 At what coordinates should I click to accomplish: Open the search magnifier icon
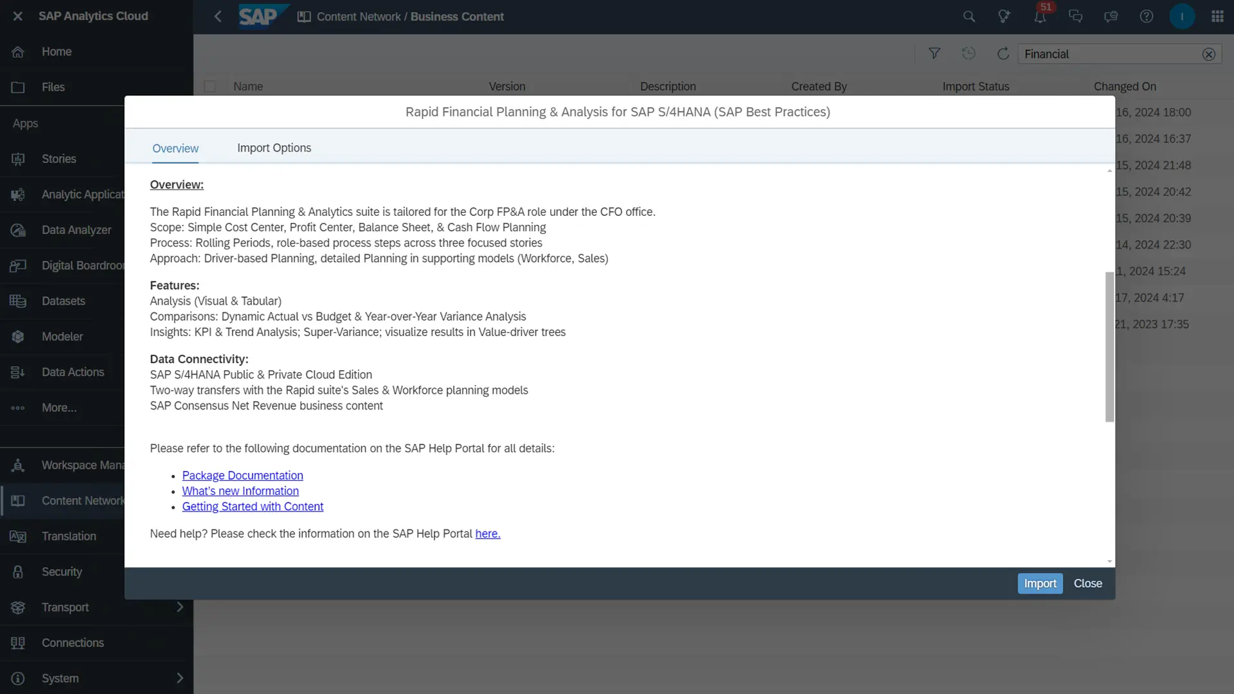(x=969, y=17)
